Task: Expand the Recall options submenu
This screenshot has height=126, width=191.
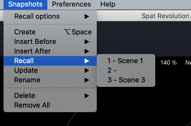Action: click(x=37, y=16)
